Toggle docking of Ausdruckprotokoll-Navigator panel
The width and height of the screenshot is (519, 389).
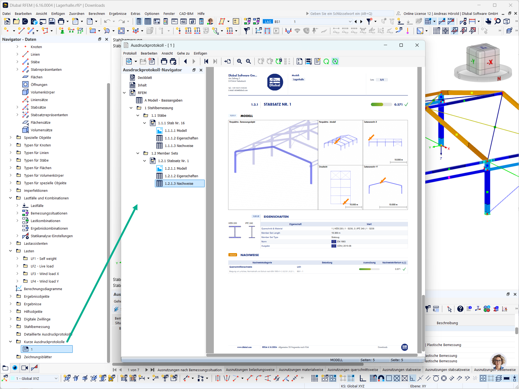(x=194, y=70)
